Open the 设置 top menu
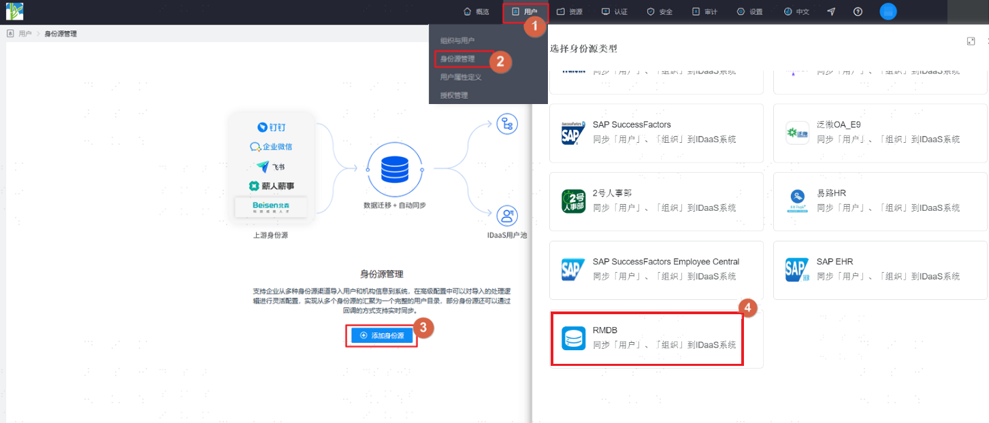 (749, 12)
